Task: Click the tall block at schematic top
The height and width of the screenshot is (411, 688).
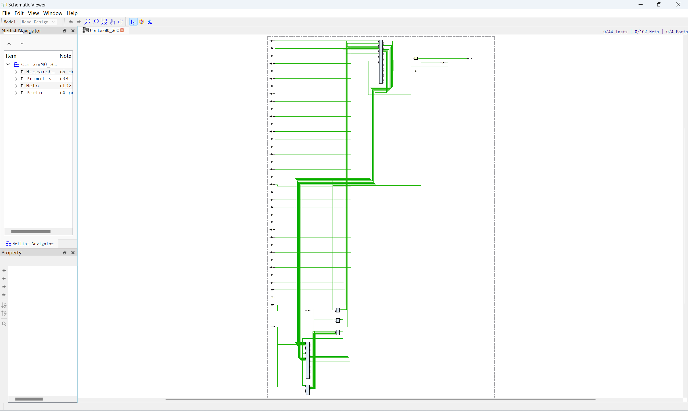Action: tap(381, 62)
